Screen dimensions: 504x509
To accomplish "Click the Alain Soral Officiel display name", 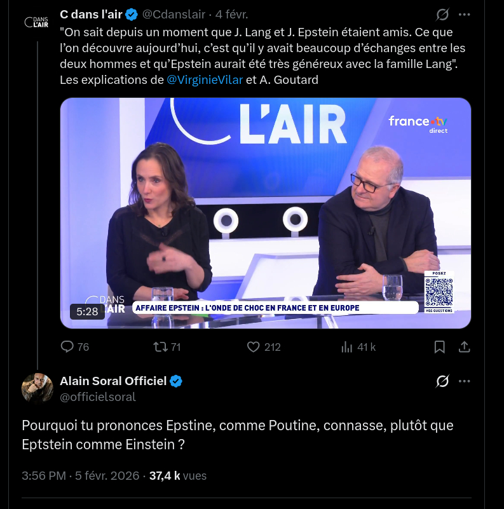I will point(113,381).
